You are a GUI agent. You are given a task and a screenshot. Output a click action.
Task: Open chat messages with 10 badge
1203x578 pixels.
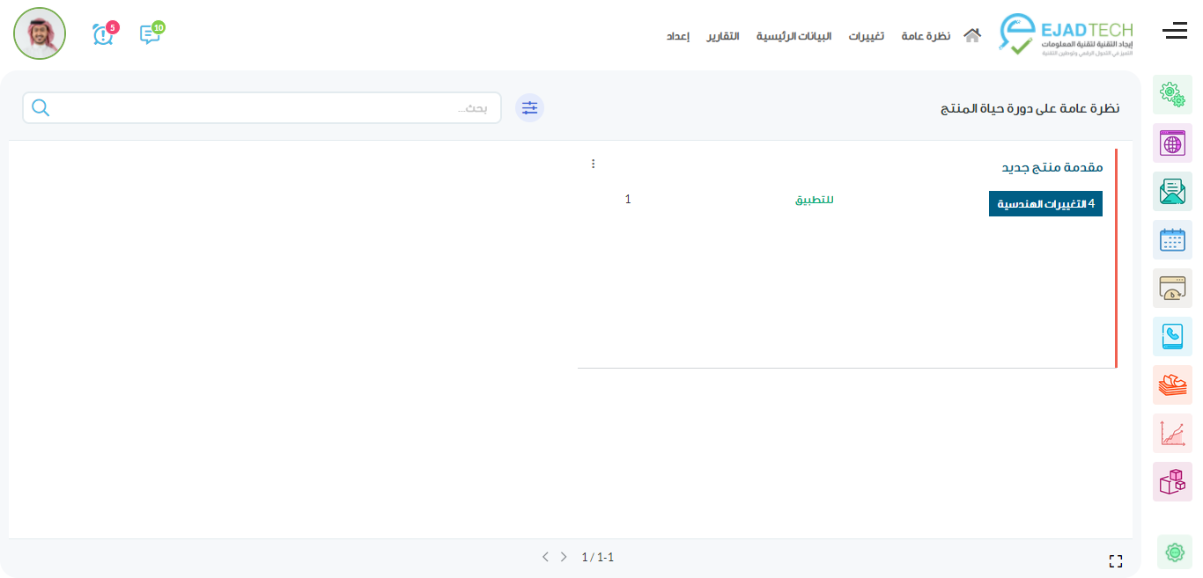(x=150, y=34)
